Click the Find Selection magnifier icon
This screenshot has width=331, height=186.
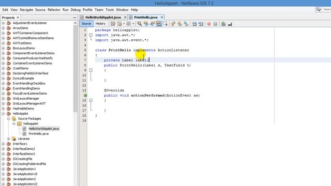[140, 24]
